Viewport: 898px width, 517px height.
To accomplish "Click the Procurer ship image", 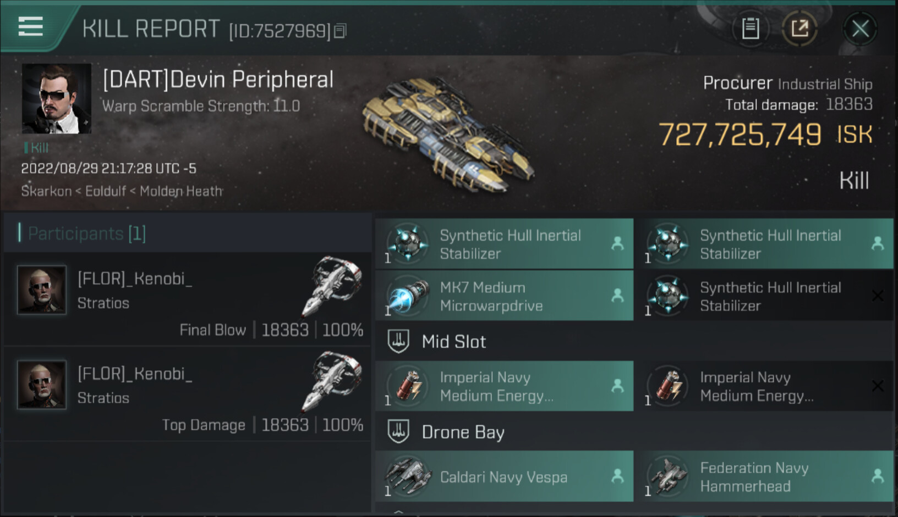I will pyautogui.click(x=448, y=135).
